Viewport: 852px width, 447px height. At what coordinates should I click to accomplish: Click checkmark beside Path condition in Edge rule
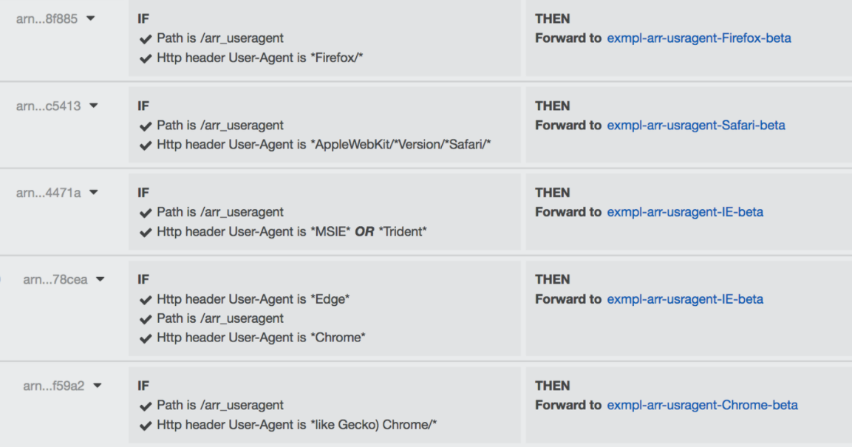coord(146,318)
